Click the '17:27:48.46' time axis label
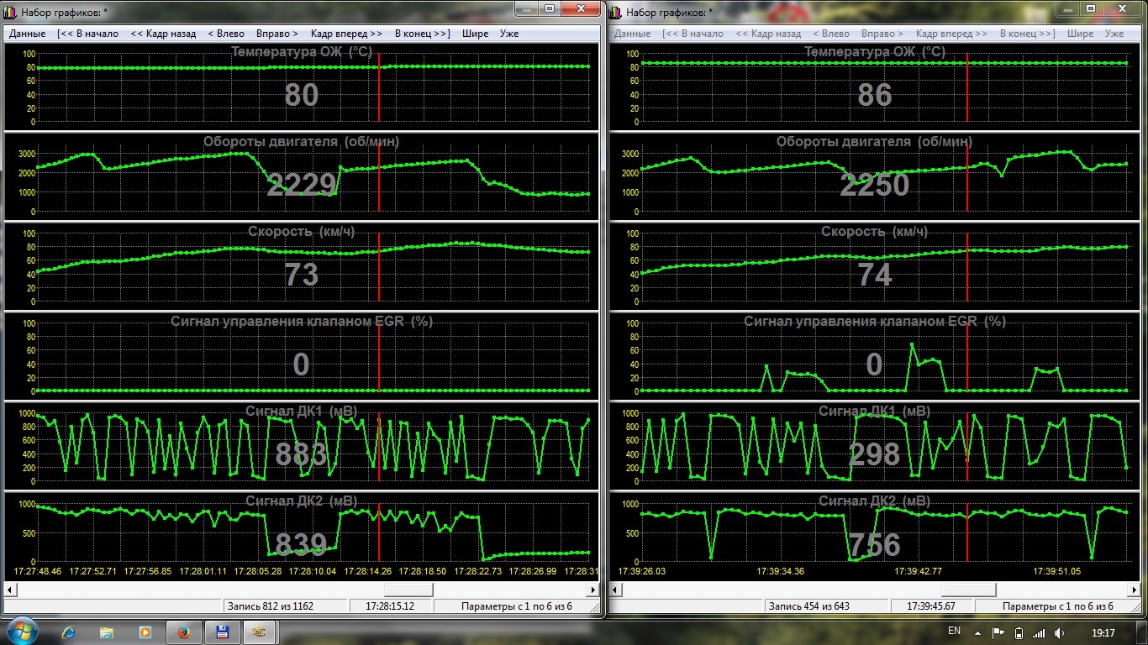The width and height of the screenshot is (1148, 645). 37,571
